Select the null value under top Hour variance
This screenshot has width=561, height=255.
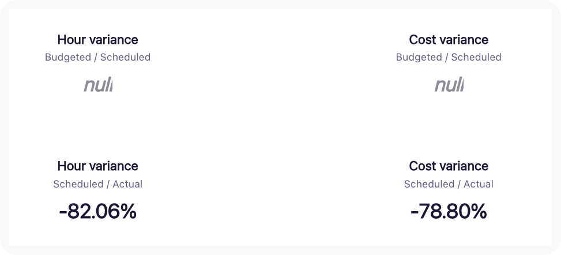[x=97, y=85]
